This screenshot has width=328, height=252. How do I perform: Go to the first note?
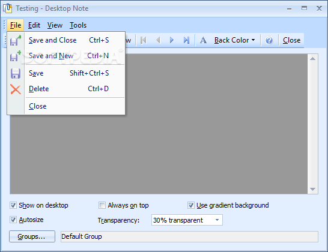(144, 40)
